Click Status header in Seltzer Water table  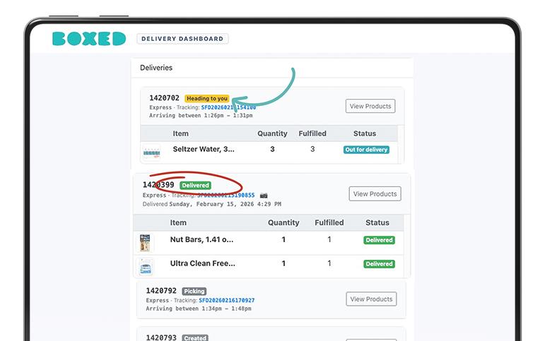tap(365, 133)
